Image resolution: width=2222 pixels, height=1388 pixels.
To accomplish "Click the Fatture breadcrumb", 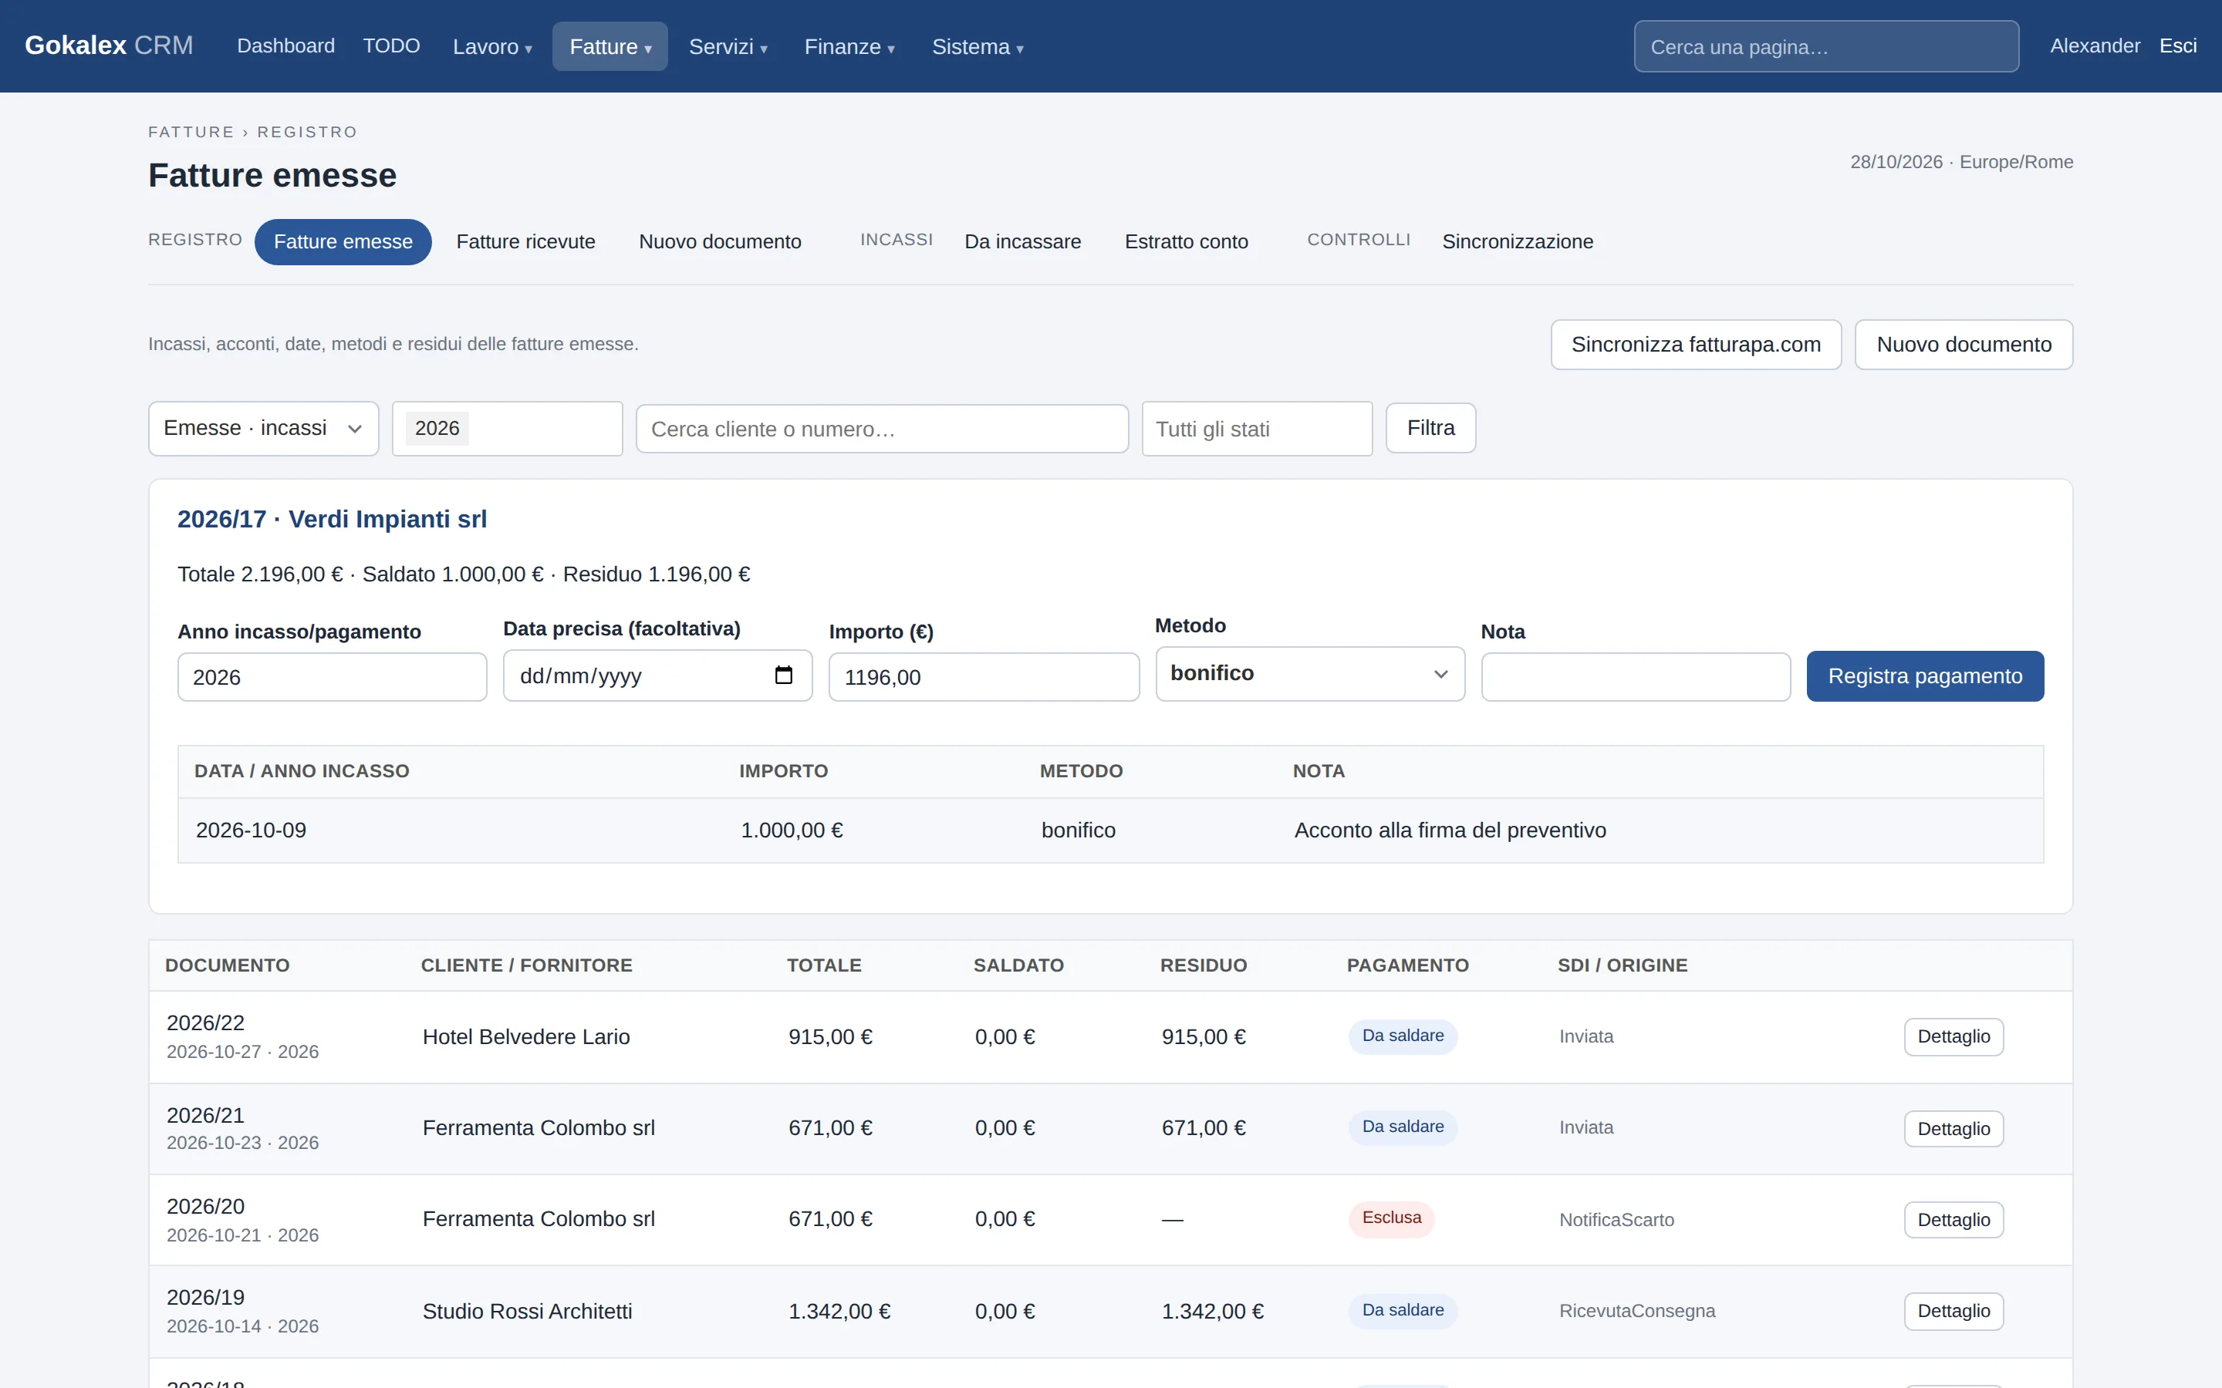I will click(191, 132).
